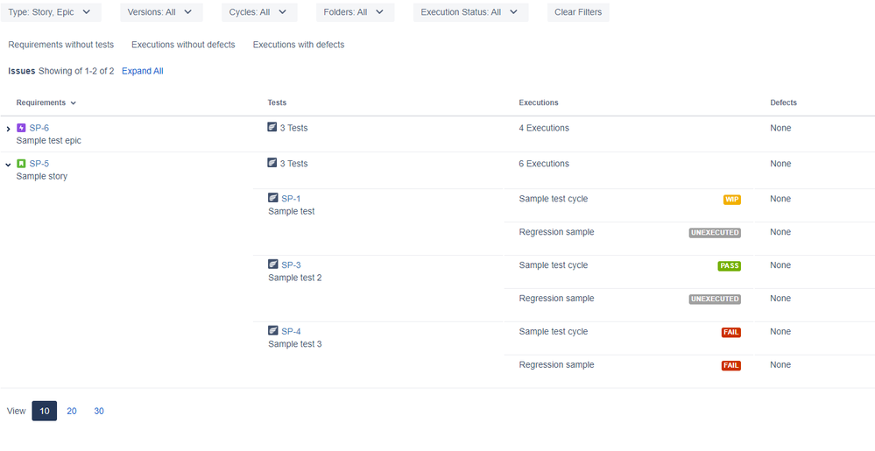
Task: Open the Versions: All filter dropdown
Action: 161,12
